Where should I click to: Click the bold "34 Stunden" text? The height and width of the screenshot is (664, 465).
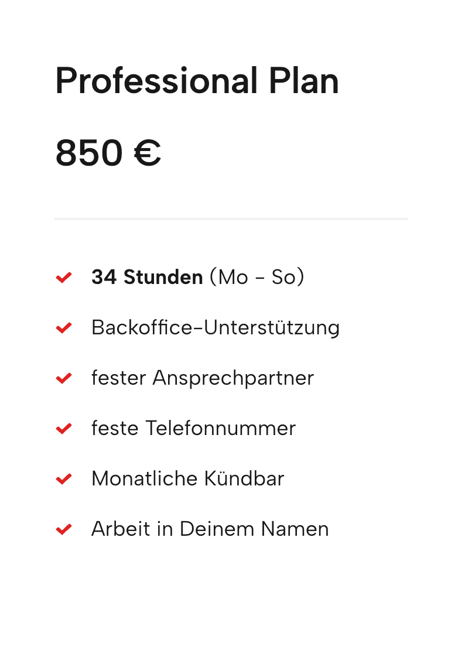point(147,278)
